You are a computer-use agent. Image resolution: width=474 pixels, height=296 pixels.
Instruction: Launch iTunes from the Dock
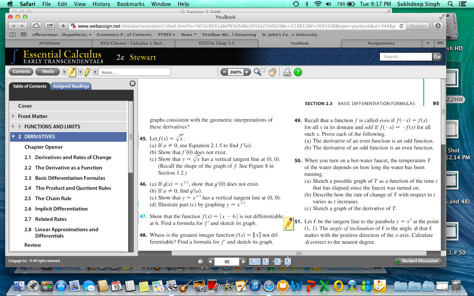255,286
